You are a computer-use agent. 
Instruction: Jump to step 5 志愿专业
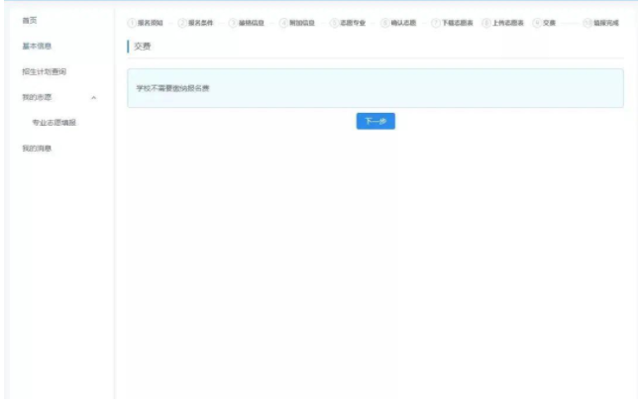pos(348,23)
